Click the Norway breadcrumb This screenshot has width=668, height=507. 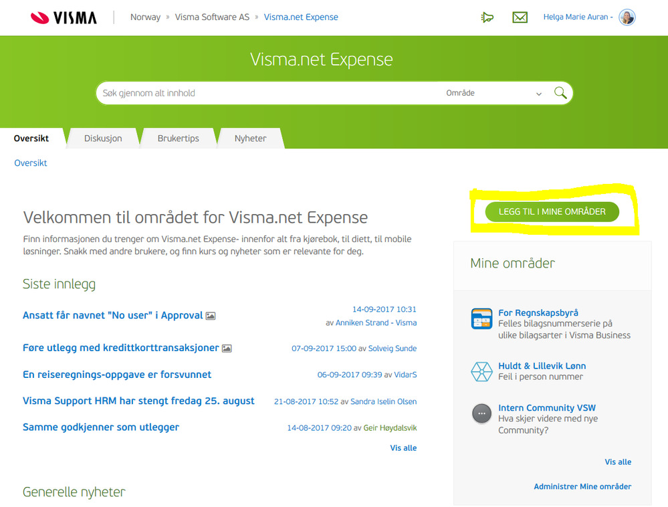145,17
